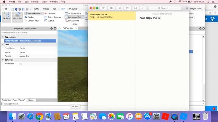Open the XxAyesJadyxX account dropdown
The width and height of the screenshot is (218, 122).
pos(197,9)
